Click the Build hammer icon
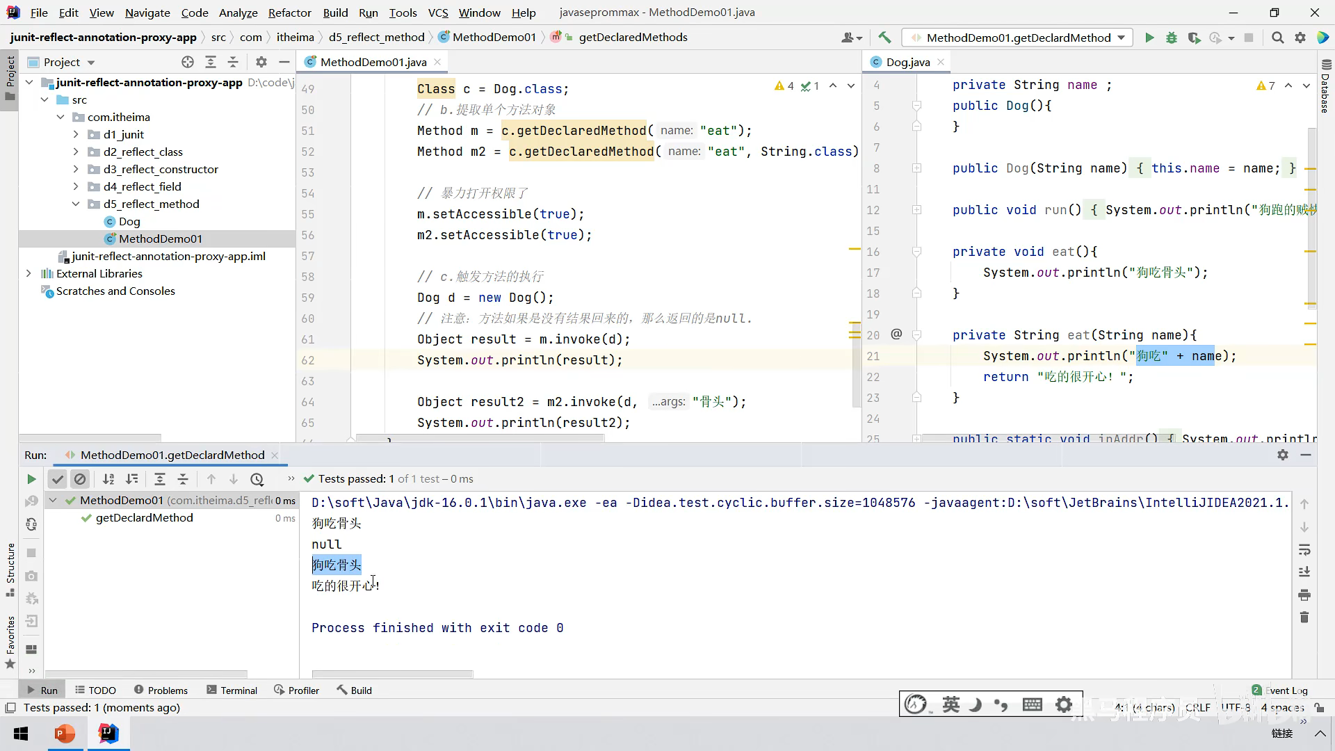The image size is (1335, 751). 884,38
